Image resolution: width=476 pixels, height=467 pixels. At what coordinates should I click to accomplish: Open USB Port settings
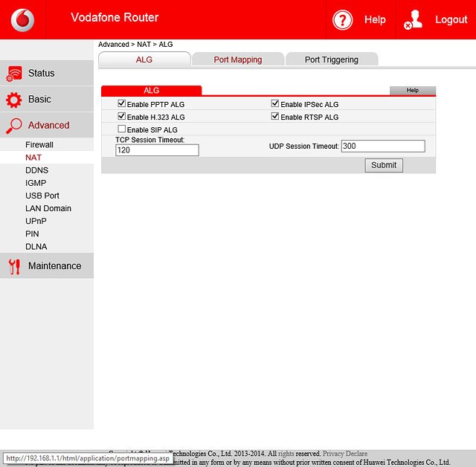pyautogui.click(x=42, y=196)
